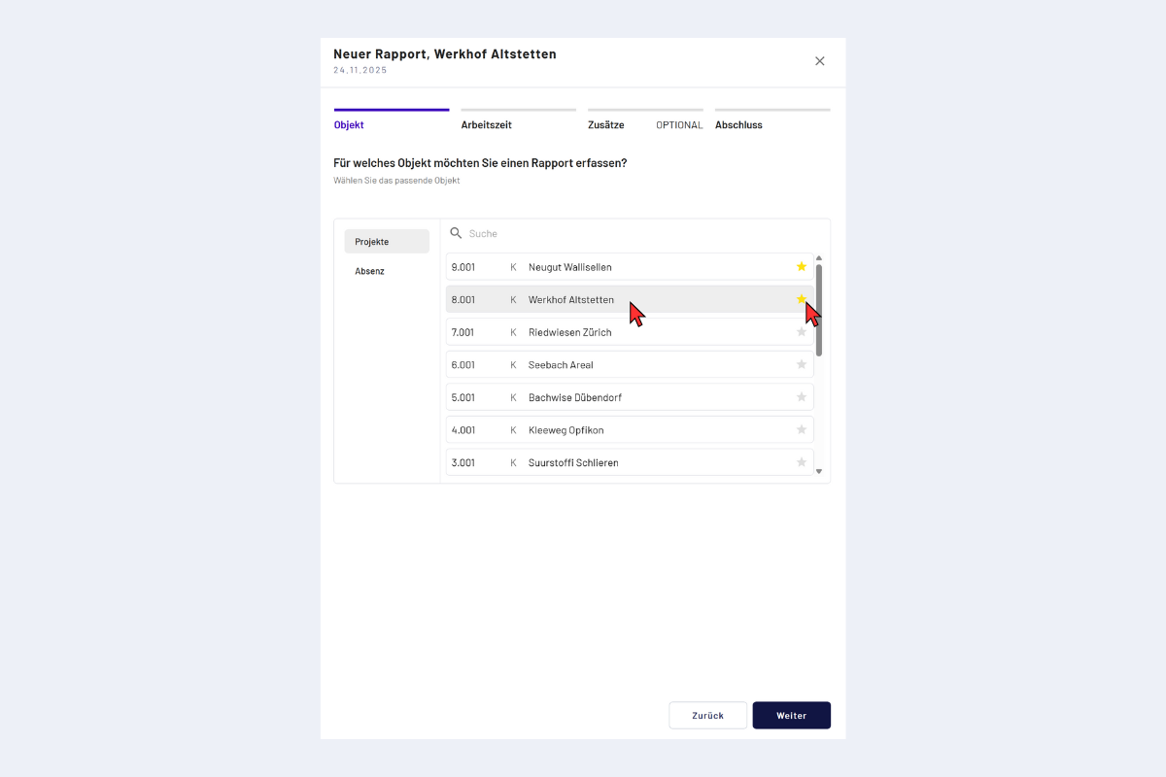1166x777 pixels.
Task: Add Bachwise Dübendorf to favorites
Action: point(802,397)
